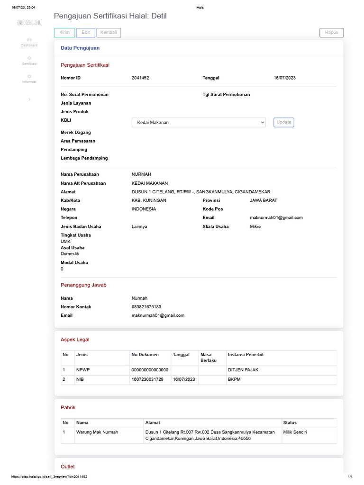Select the Data Pengajuan heading
Image resolution: width=364 pixels, height=485 pixels.
coord(80,48)
